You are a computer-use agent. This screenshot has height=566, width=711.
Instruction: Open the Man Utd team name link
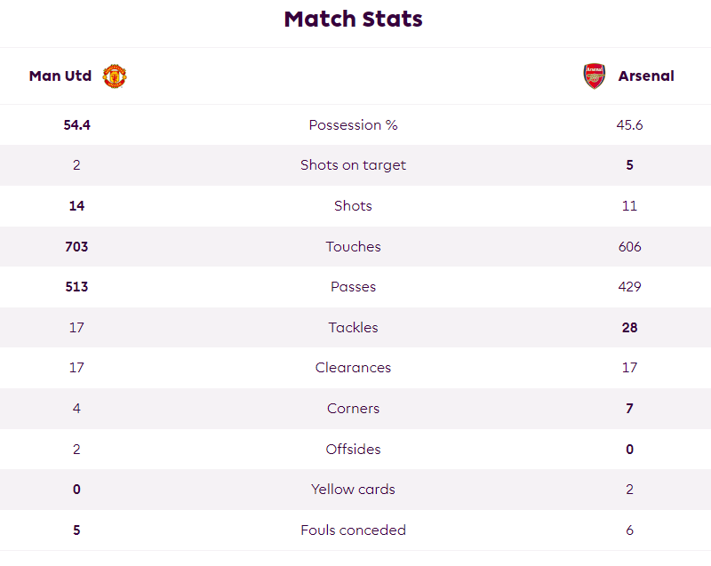click(60, 76)
